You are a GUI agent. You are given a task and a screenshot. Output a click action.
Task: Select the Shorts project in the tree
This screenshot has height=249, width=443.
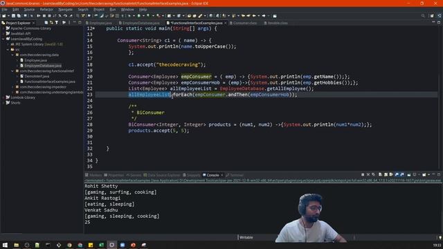click(x=15, y=103)
